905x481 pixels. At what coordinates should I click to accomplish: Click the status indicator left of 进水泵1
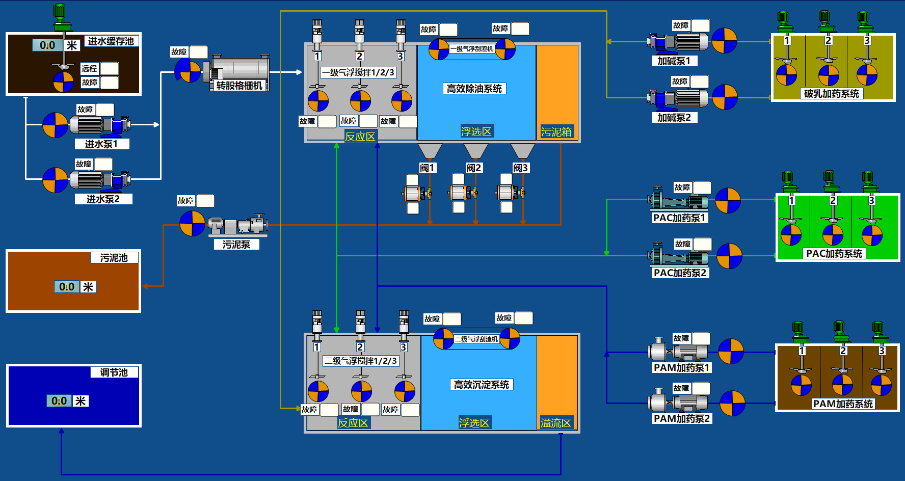[x=55, y=125]
